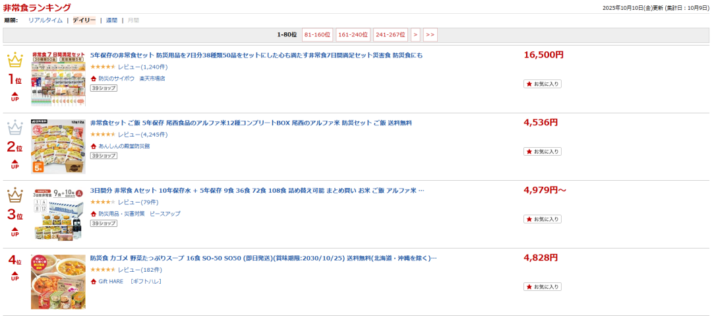Go to ranking page 241-267位
This screenshot has width=712, height=316.
390,35
